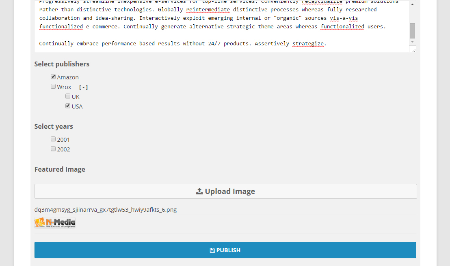Click the upload tray icon beside Upload Image
Screen dimensions: 450x266
click(199, 192)
